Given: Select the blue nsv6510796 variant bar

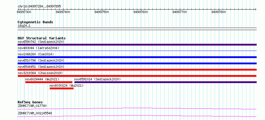Looking at the screenshot, I should pos(137,63).
